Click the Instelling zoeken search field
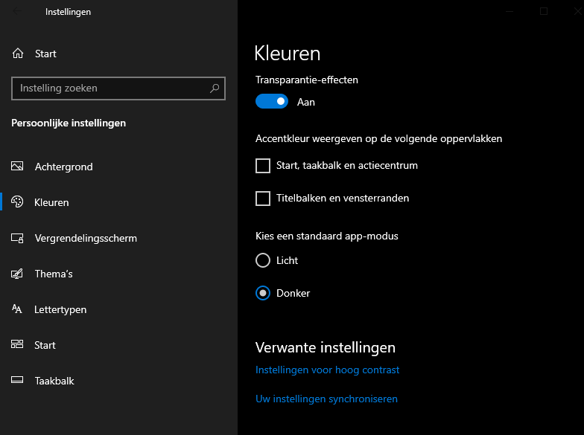The image size is (584, 435). tap(112, 88)
